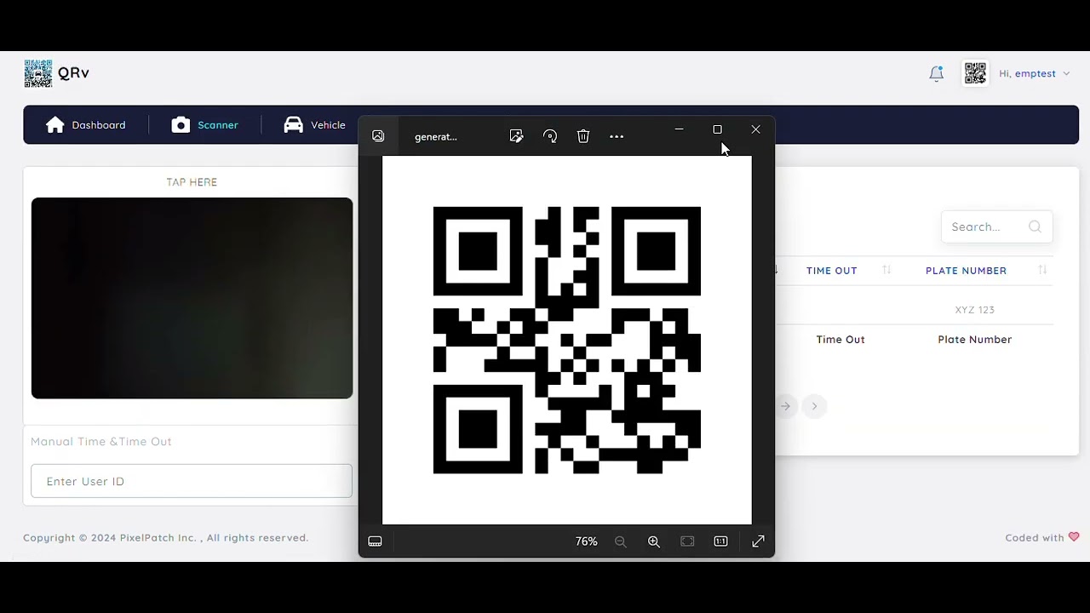Sort the table by the PLATE NUMBER sort arrows

tap(1042, 270)
